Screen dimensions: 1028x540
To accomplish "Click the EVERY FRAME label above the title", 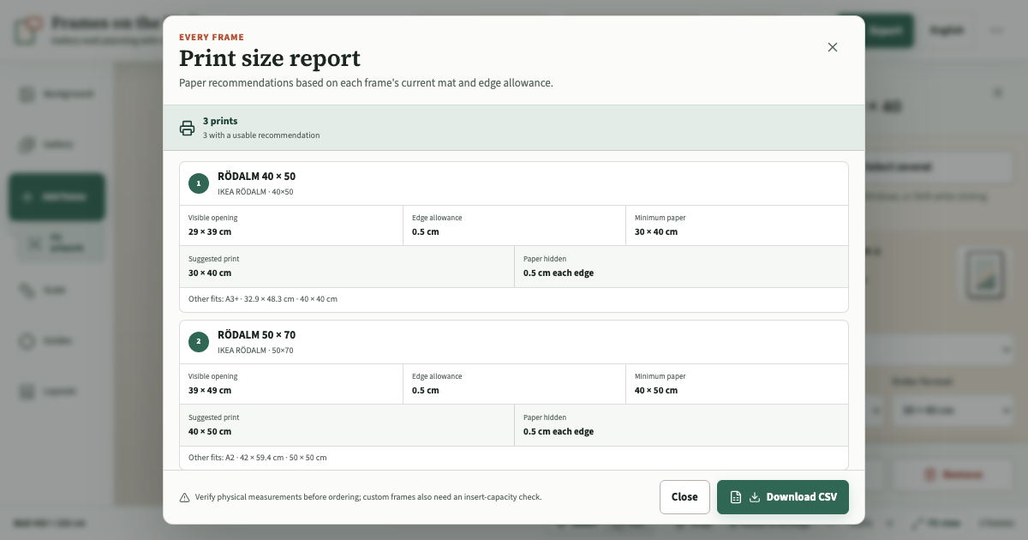I will 212,37.
